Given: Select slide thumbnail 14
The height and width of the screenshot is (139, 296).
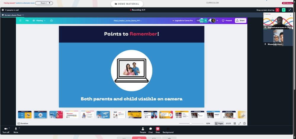Looking at the screenshot, I should (229, 115).
